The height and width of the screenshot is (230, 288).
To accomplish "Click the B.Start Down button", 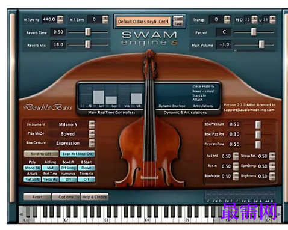I will click(86, 168).
